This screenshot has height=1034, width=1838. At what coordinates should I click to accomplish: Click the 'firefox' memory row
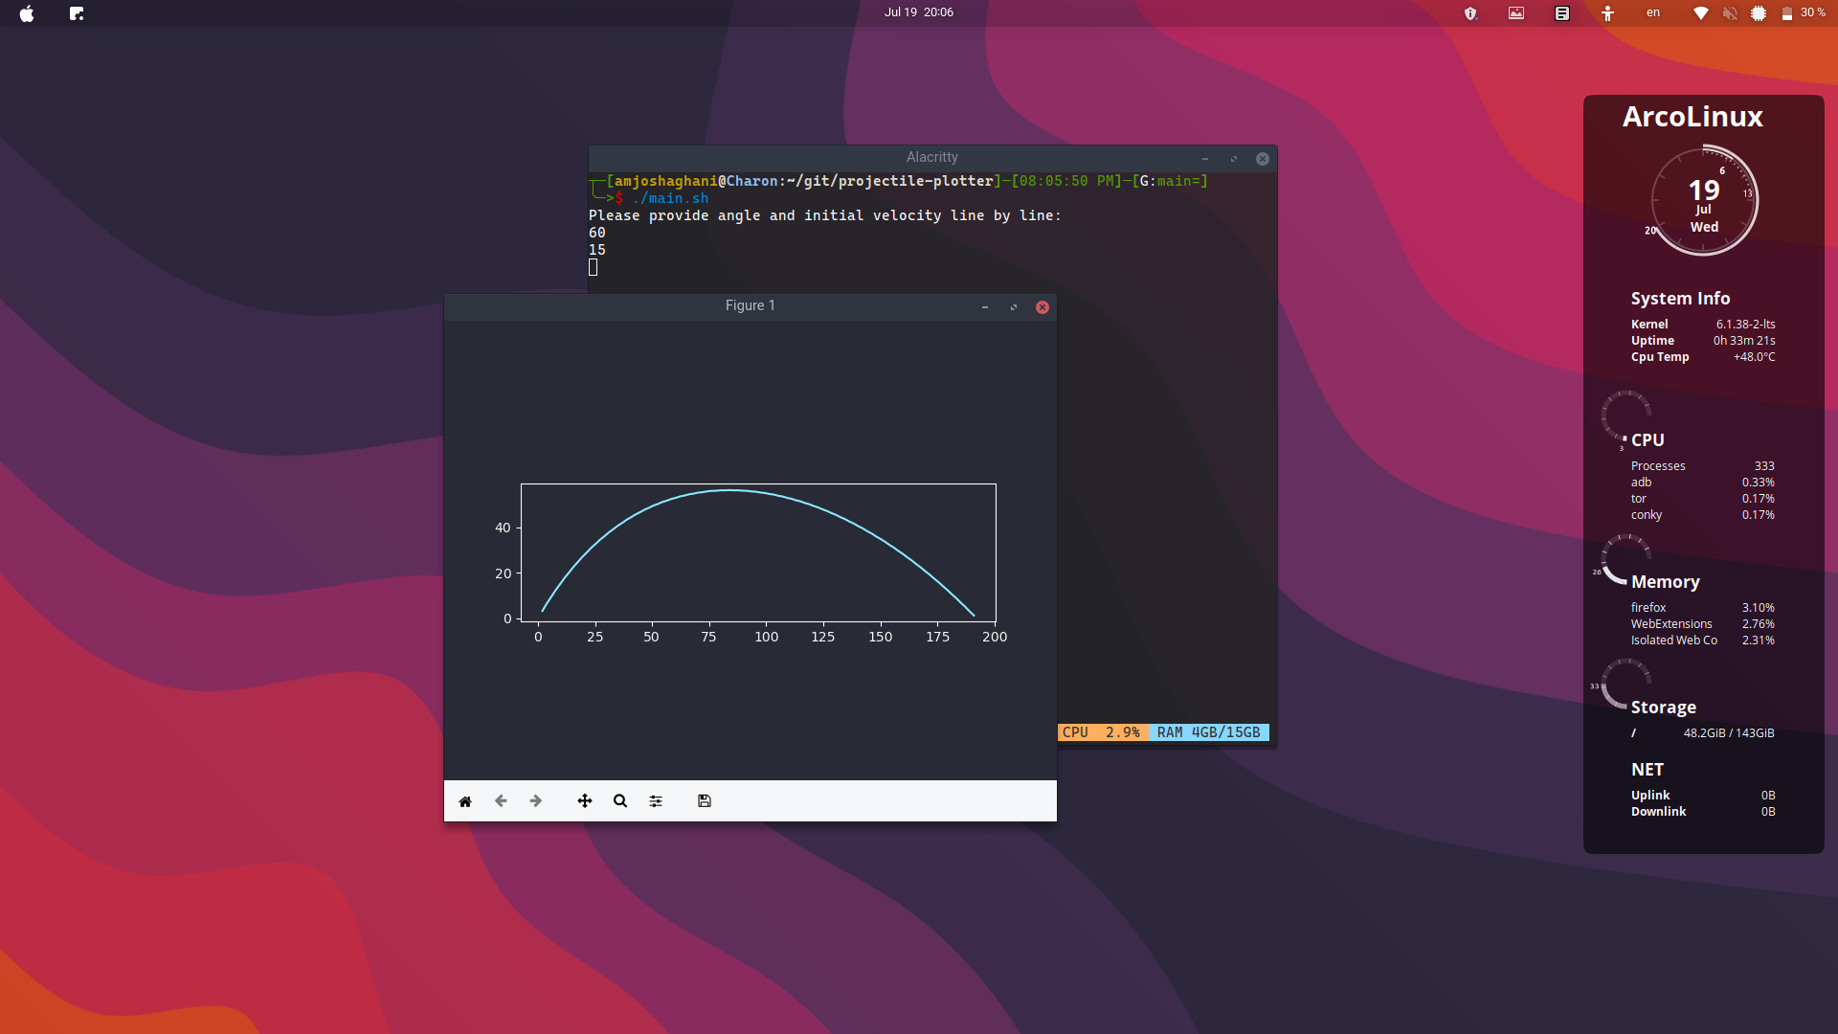(1703, 608)
